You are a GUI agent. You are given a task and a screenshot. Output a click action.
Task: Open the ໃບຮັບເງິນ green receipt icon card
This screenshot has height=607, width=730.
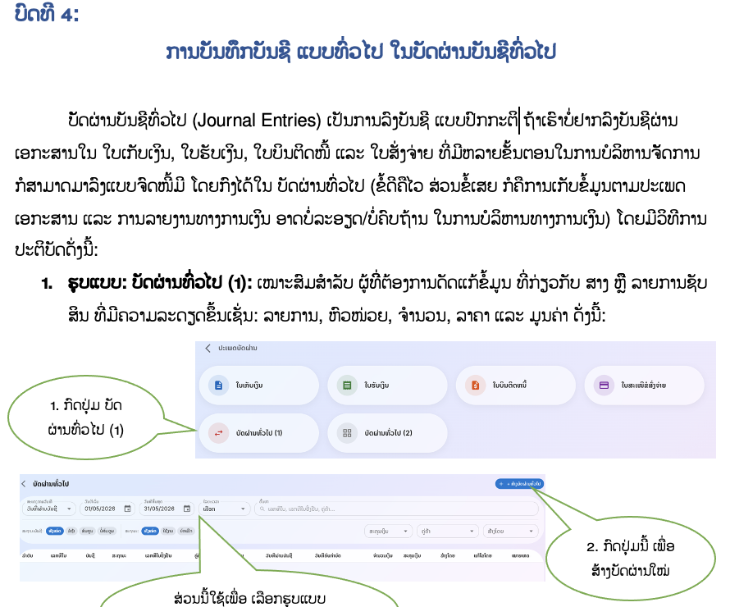(388, 385)
